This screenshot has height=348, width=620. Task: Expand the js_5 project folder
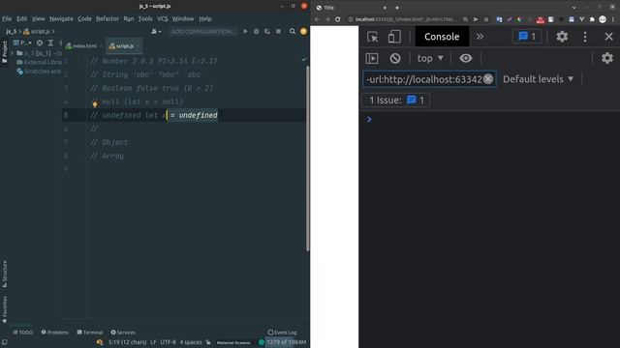coord(12,53)
